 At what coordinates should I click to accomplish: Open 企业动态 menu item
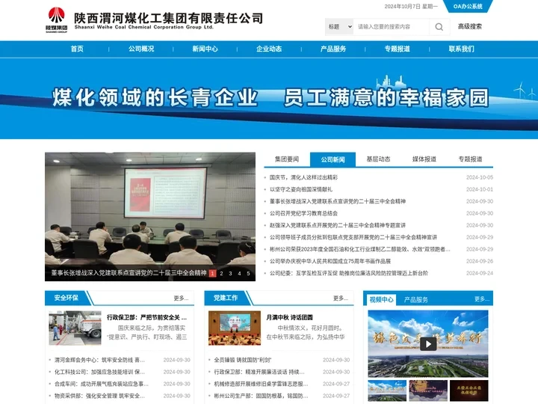[269, 49]
